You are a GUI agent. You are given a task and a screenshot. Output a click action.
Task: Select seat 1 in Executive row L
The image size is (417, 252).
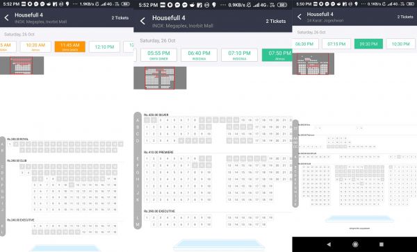click(147, 217)
